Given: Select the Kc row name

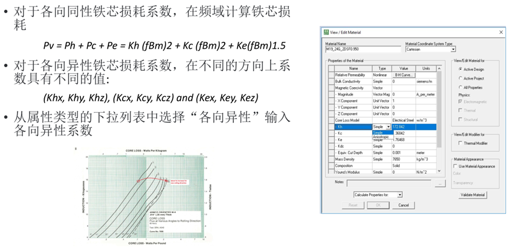Looking at the screenshot, I should point(353,133).
